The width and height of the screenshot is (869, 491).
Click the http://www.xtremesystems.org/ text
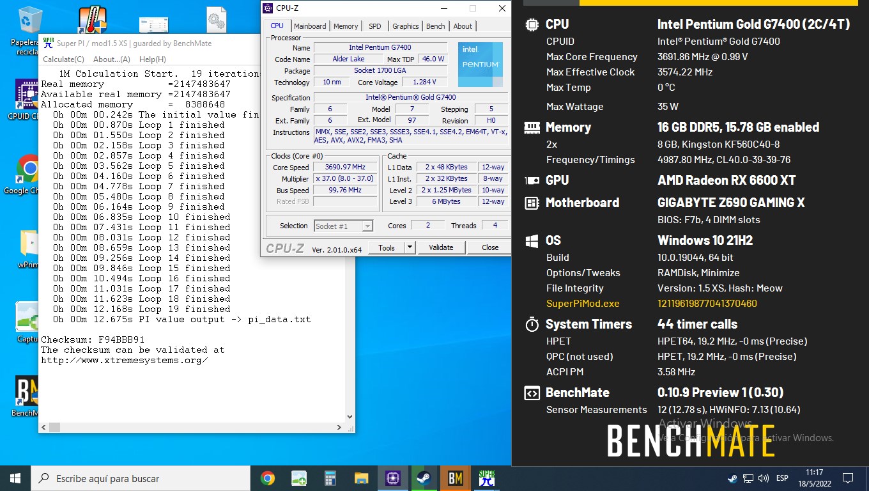click(125, 360)
